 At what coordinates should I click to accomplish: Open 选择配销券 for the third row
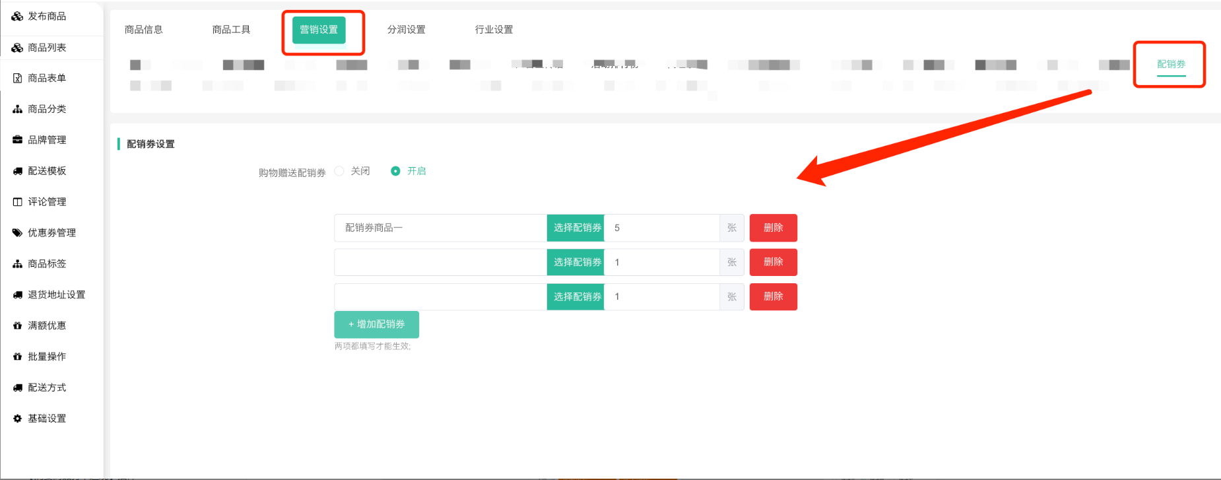click(576, 296)
